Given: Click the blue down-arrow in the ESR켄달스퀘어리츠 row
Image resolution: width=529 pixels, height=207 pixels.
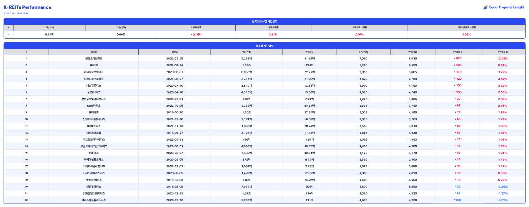Looking at the screenshot, I should [x=455, y=193].
